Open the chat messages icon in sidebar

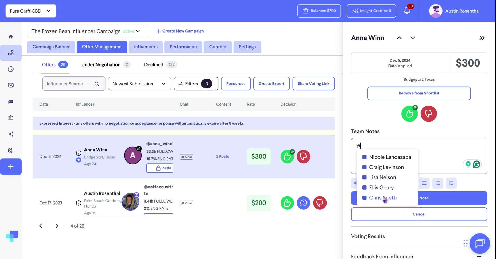(11, 102)
